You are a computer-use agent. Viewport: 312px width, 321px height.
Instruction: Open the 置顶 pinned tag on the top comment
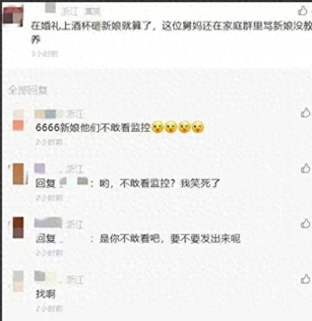click(x=93, y=12)
